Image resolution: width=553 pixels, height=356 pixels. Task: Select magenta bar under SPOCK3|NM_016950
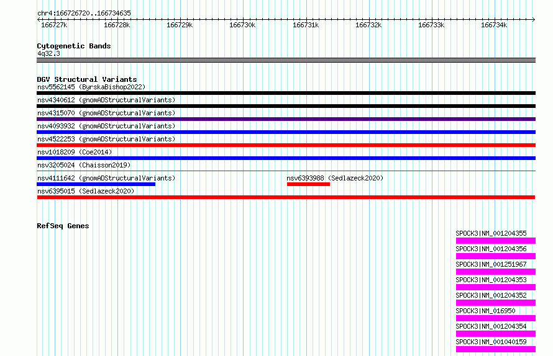tap(496, 318)
